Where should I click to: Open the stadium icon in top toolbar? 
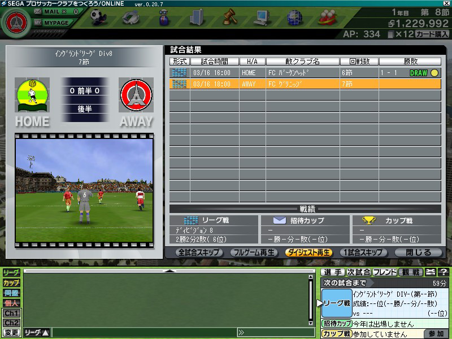(x=132, y=18)
